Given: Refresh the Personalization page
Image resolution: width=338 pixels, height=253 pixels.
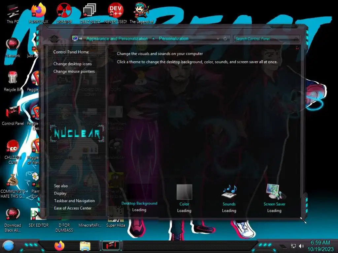Looking at the screenshot, I should click(x=225, y=39).
